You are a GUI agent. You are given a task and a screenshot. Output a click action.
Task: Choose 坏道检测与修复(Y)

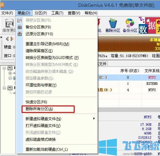pyautogui.click(x=41, y=85)
